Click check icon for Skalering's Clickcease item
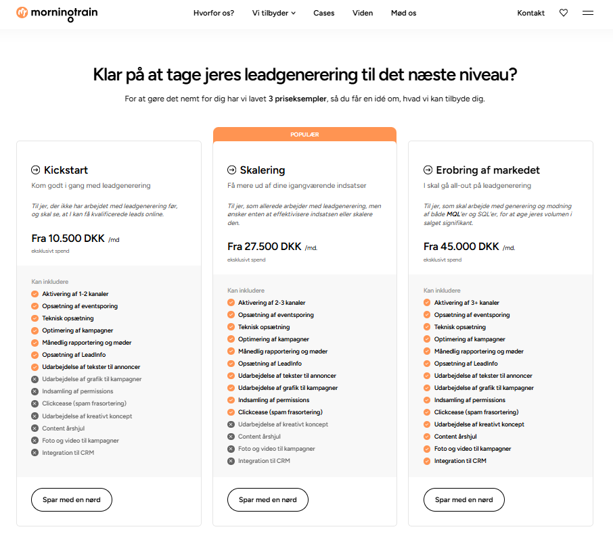 (231, 412)
